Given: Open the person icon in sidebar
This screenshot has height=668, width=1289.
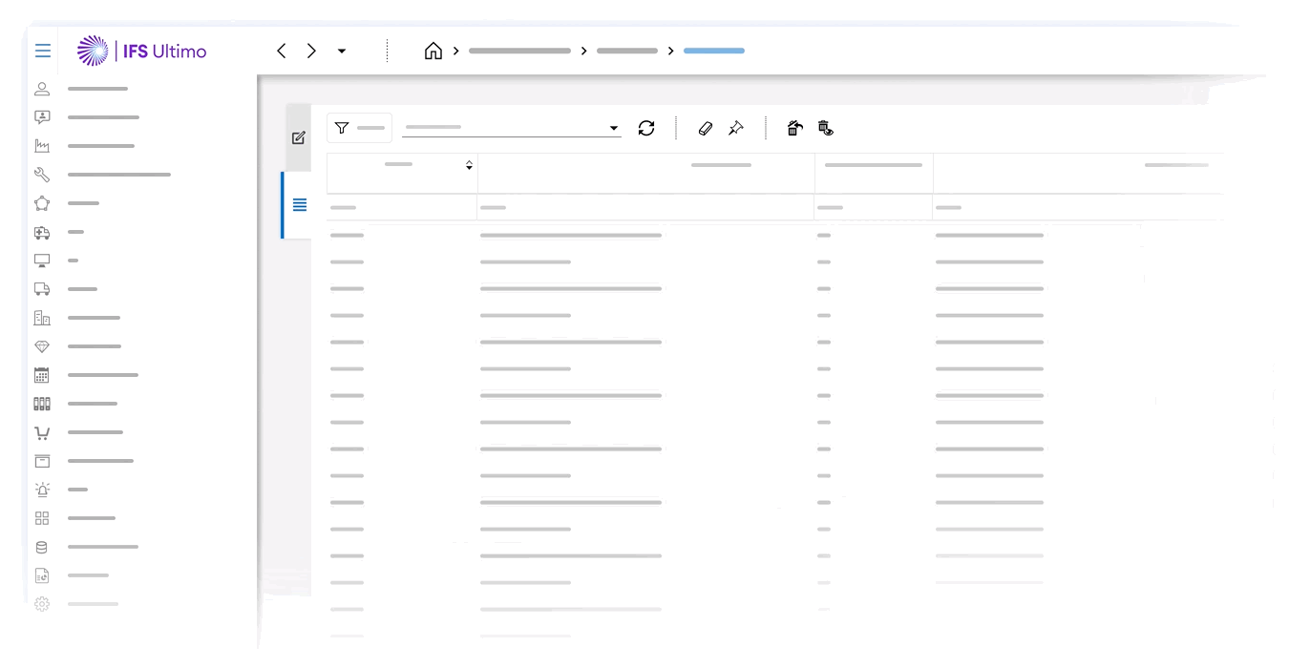Looking at the screenshot, I should 42,89.
